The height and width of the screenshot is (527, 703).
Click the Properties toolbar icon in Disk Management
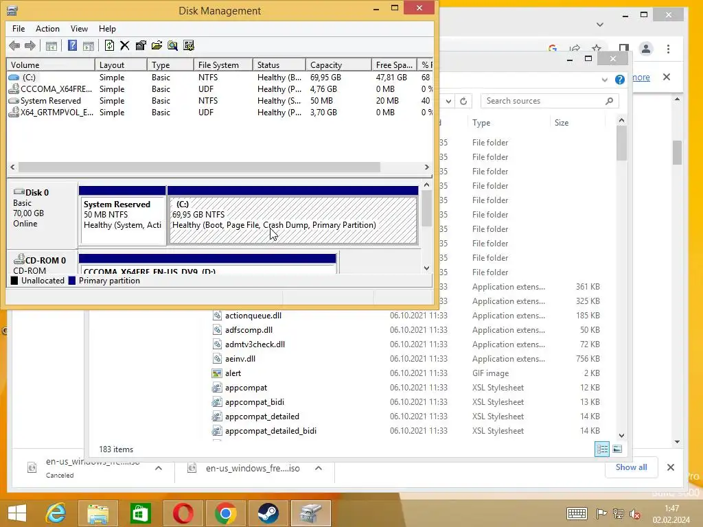(141, 45)
